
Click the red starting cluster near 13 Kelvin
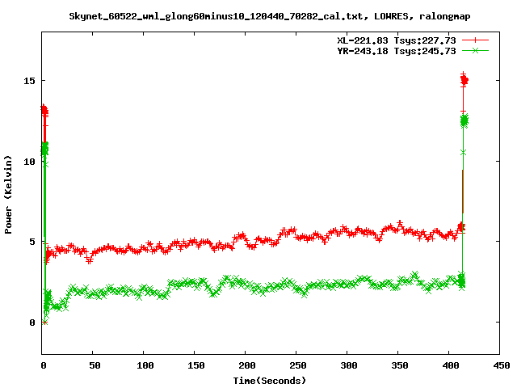click(x=44, y=111)
